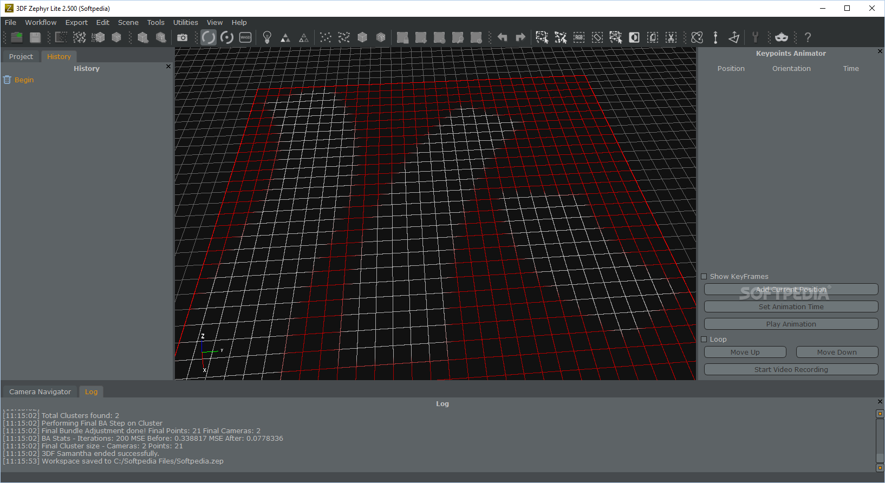
Task: Choose the RGB color selection tool
Action: pos(579,37)
